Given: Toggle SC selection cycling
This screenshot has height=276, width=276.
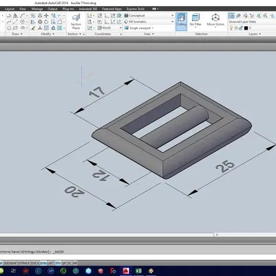Looking at the screenshot, I should coord(70,263).
